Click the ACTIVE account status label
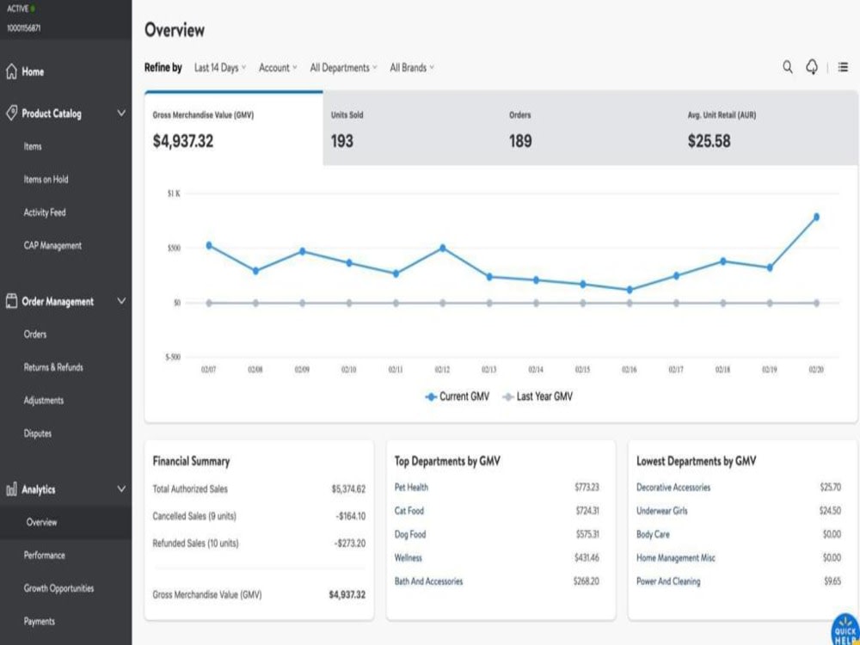 coord(17,9)
